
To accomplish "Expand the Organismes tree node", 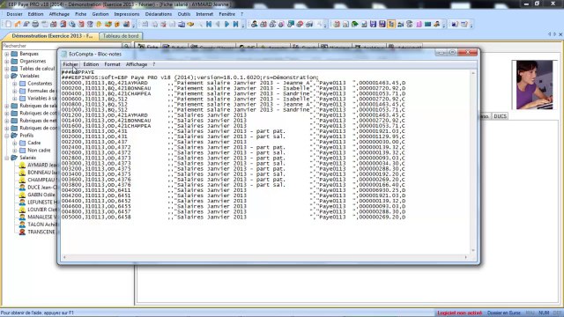I will tap(7, 62).
